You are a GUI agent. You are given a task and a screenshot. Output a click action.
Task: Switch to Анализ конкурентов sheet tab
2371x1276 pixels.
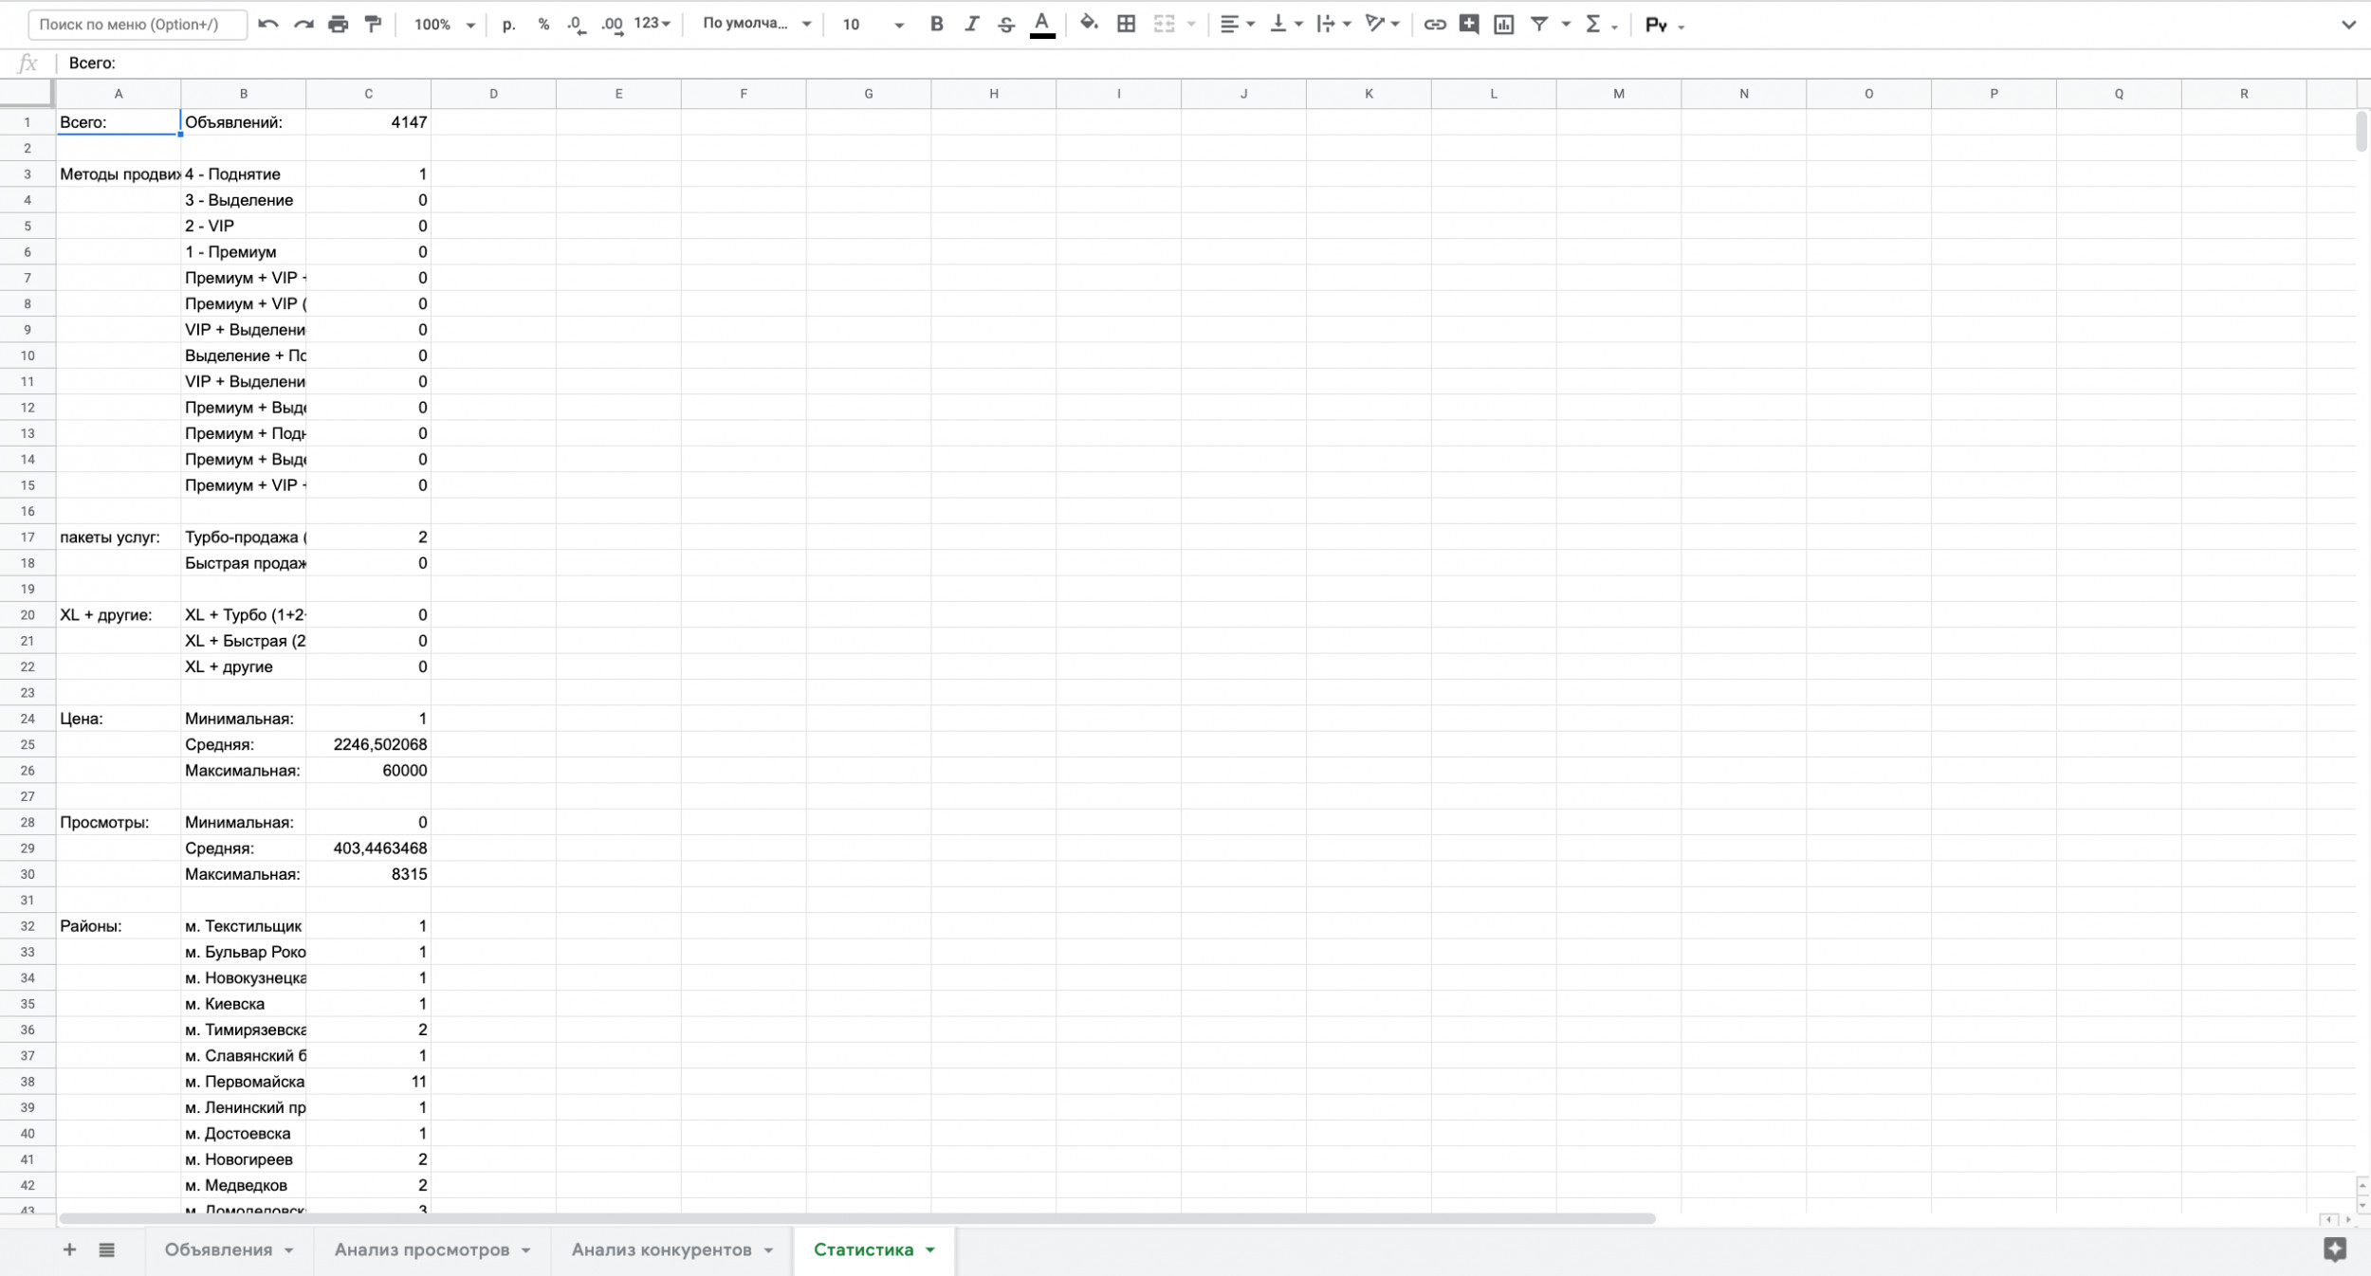click(661, 1249)
